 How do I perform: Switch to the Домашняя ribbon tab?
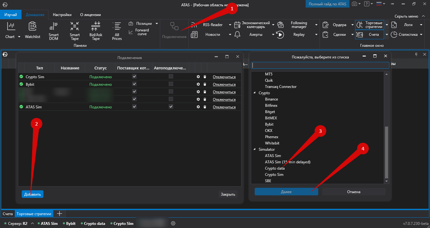tap(35, 15)
